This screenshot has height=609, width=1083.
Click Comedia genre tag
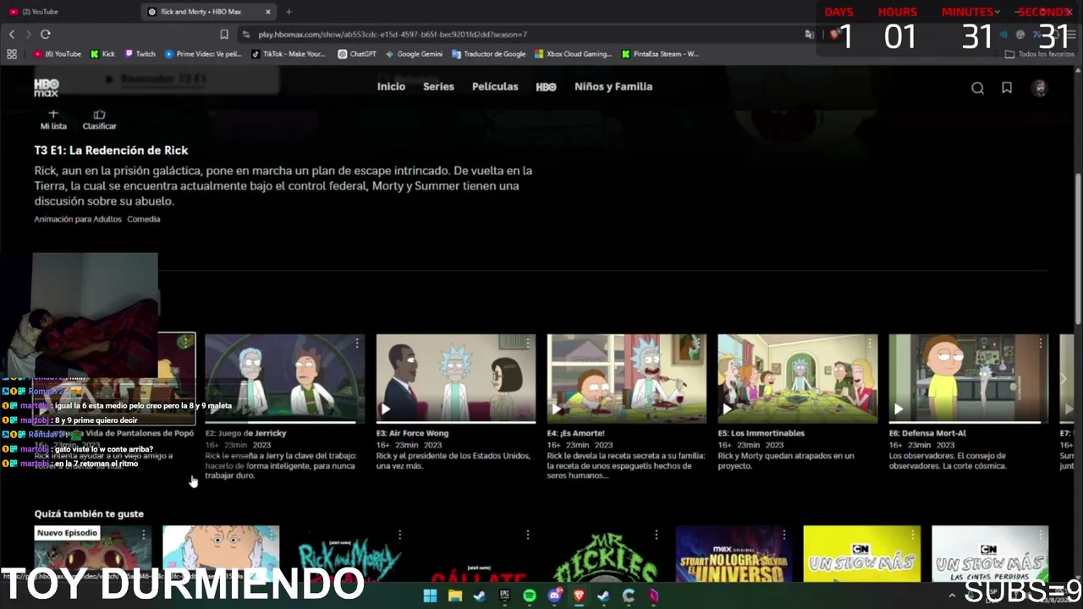pos(144,219)
